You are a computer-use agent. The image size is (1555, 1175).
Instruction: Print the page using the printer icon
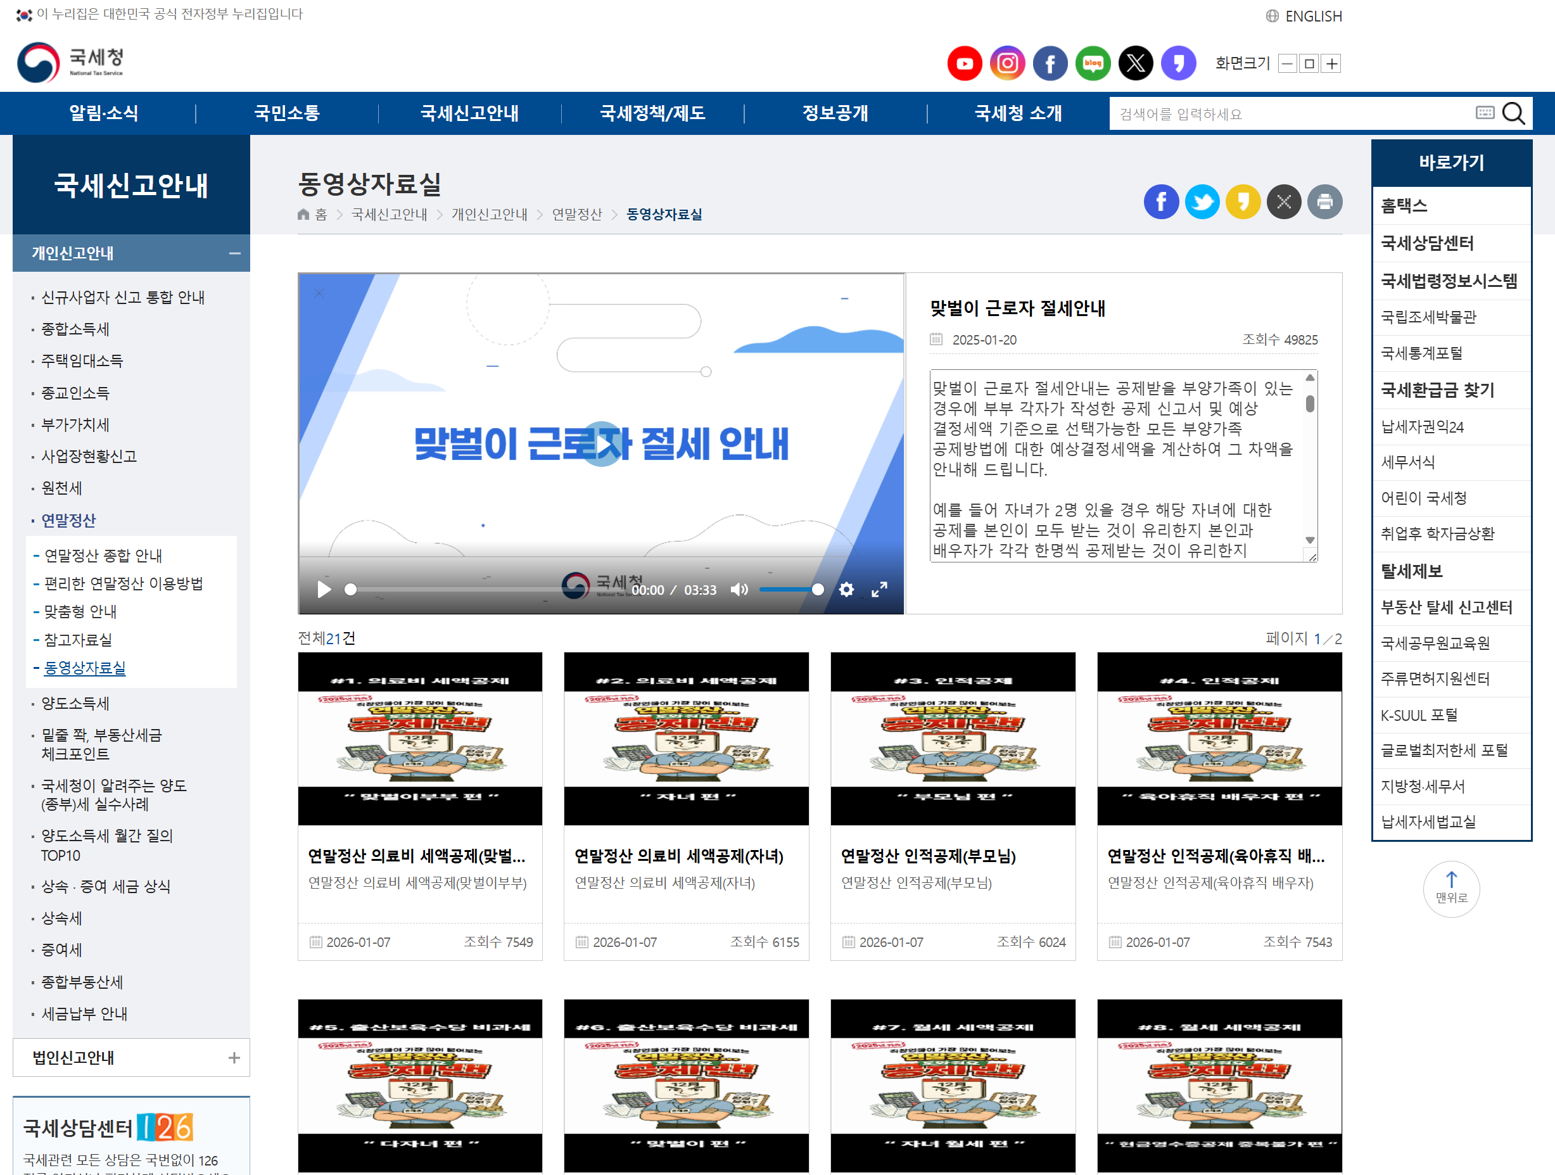pos(1324,202)
